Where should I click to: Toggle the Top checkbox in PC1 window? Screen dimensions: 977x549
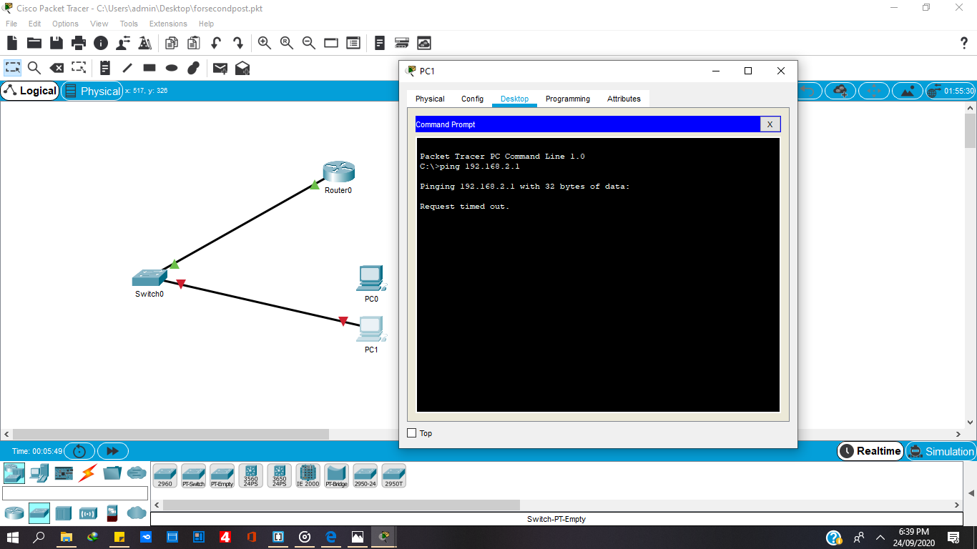pos(411,433)
